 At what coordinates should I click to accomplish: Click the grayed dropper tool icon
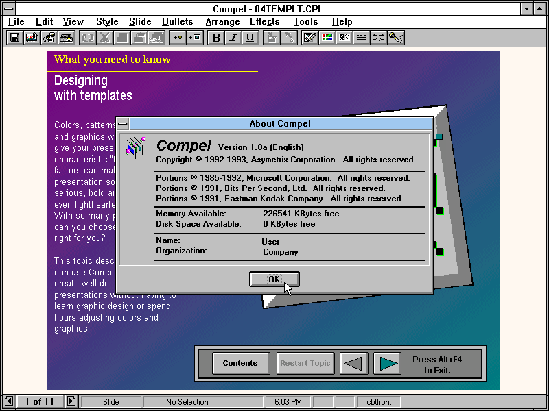coord(289,38)
